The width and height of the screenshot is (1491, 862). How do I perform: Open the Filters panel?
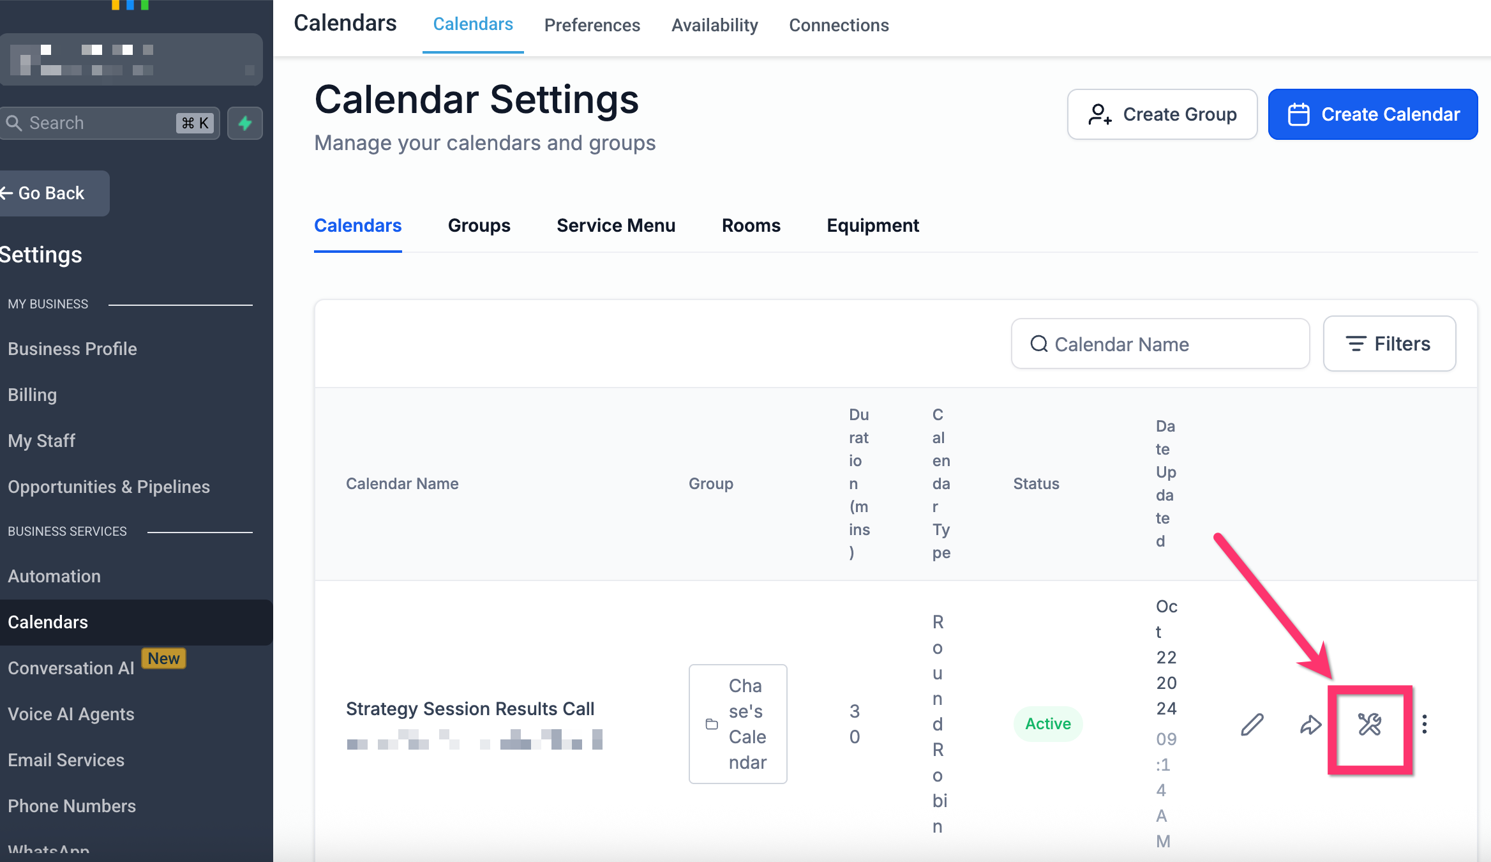click(x=1389, y=344)
